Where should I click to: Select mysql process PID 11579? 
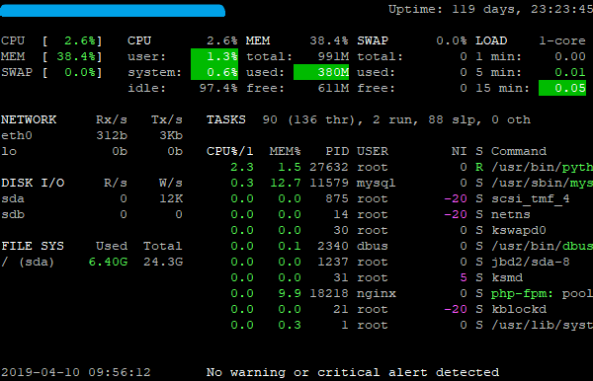[x=411, y=184]
